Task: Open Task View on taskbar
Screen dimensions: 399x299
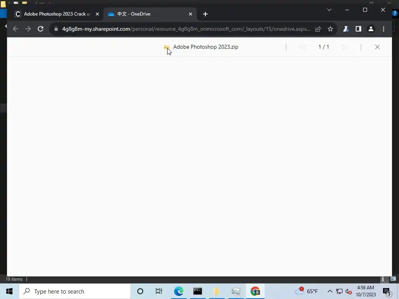Action: click(159, 291)
